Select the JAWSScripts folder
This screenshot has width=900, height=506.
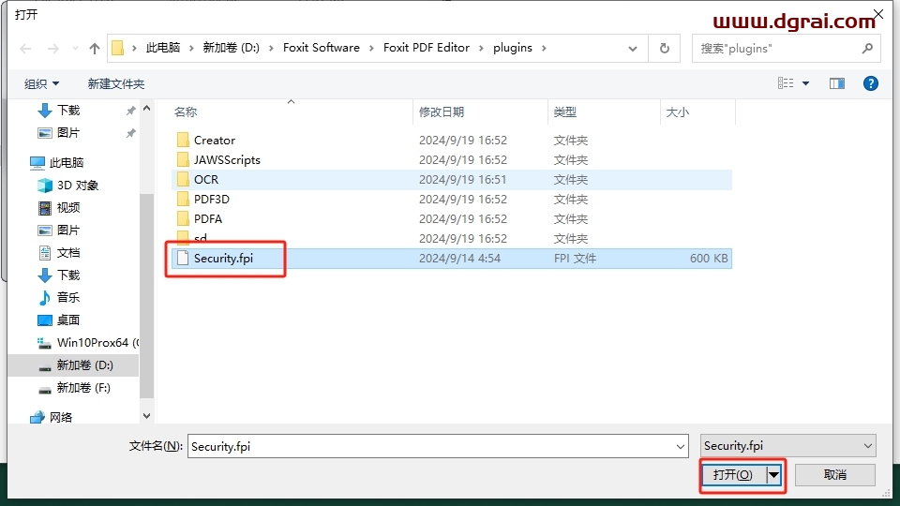(x=227, y=159)
